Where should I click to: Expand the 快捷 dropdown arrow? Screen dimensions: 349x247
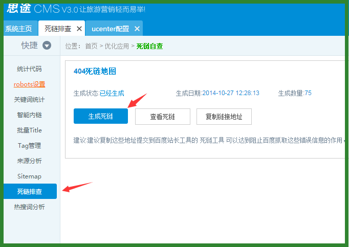coord(47,46)
